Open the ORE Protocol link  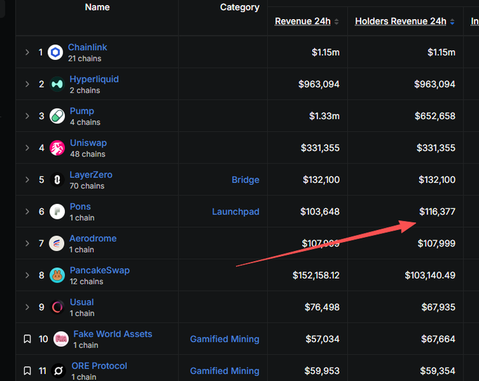99,365
